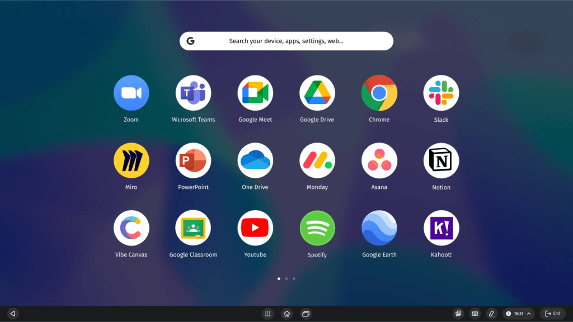Click the device search bar
The image size is (573, 322).
tap(286, 41)
